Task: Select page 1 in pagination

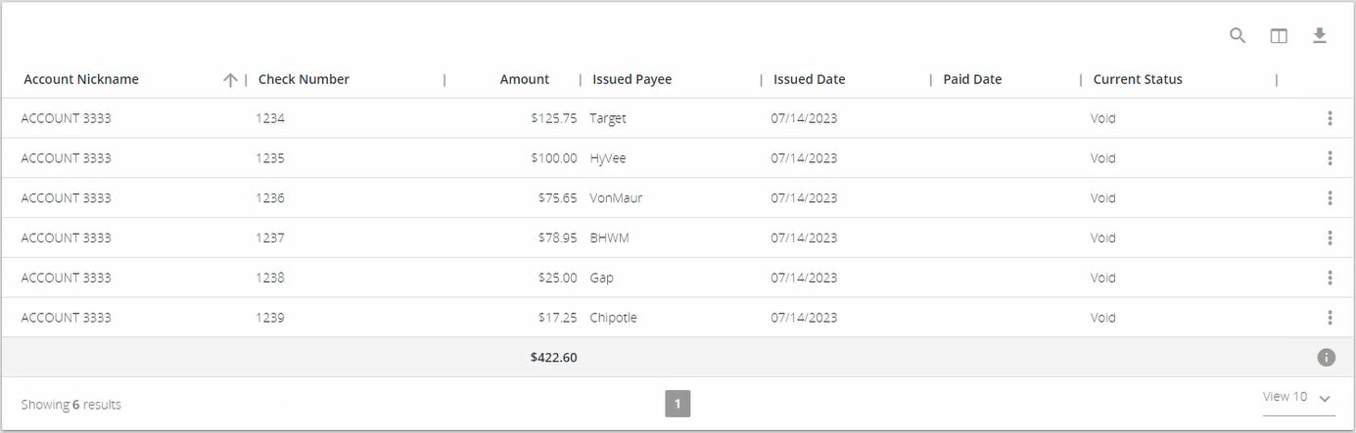Action: pos(678,404)
